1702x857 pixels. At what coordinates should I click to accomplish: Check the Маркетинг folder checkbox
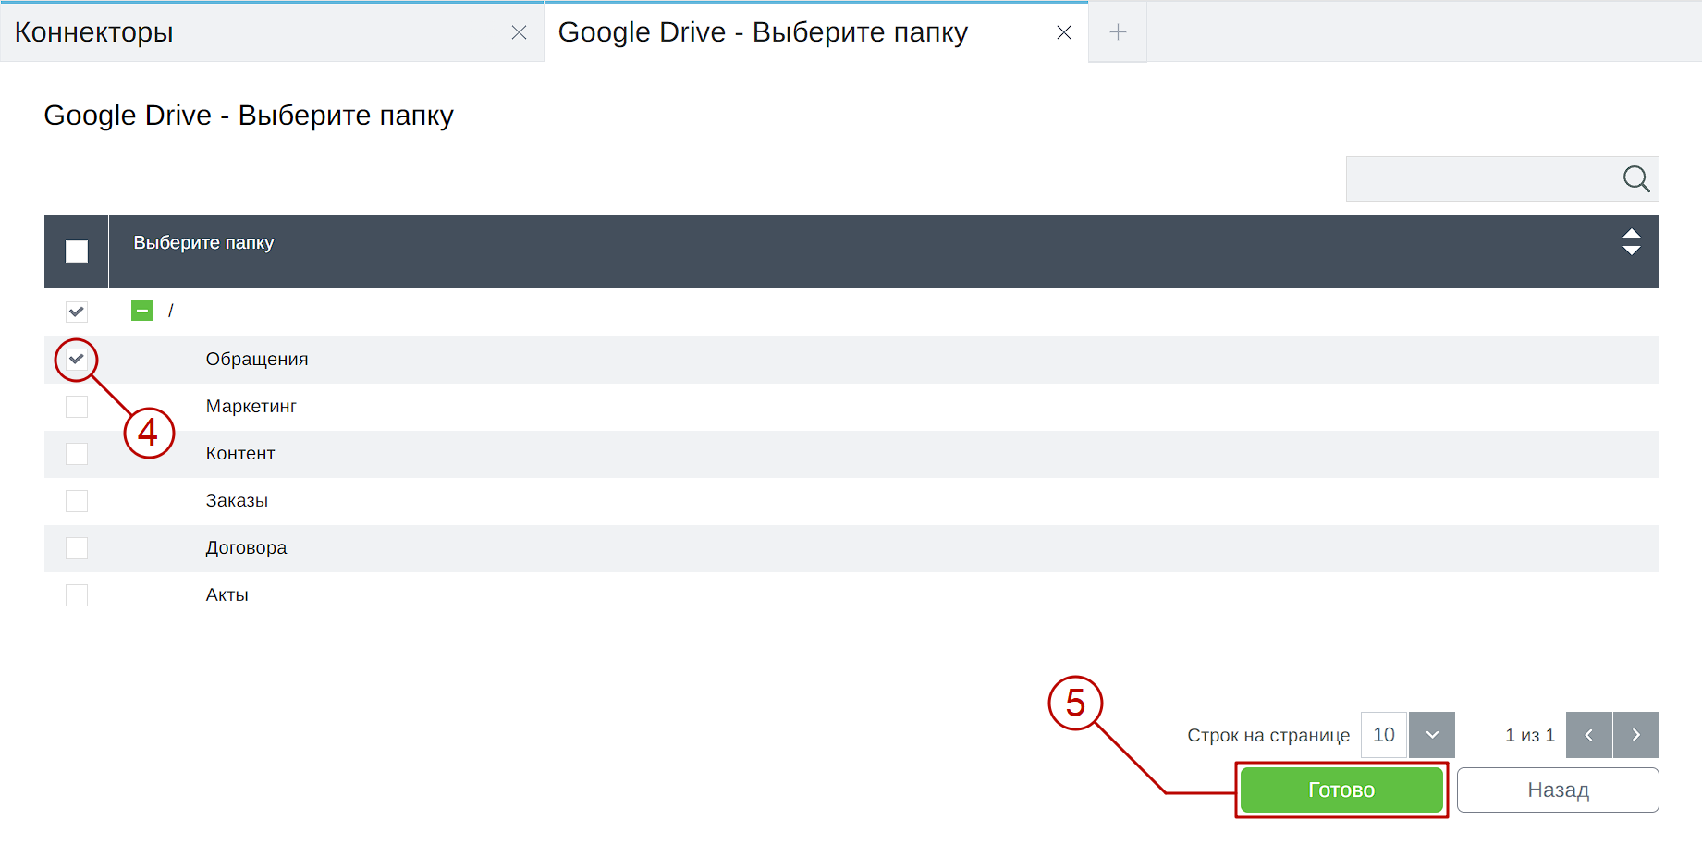point(77,407)
